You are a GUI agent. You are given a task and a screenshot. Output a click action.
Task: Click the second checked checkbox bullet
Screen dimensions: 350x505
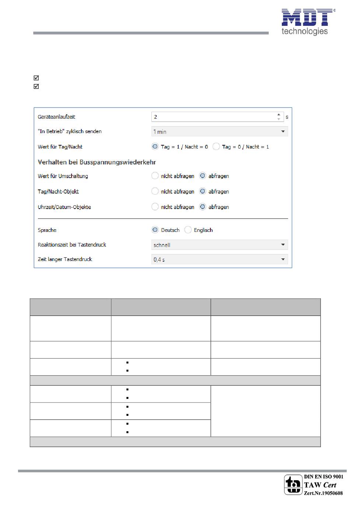click(36, 86)
